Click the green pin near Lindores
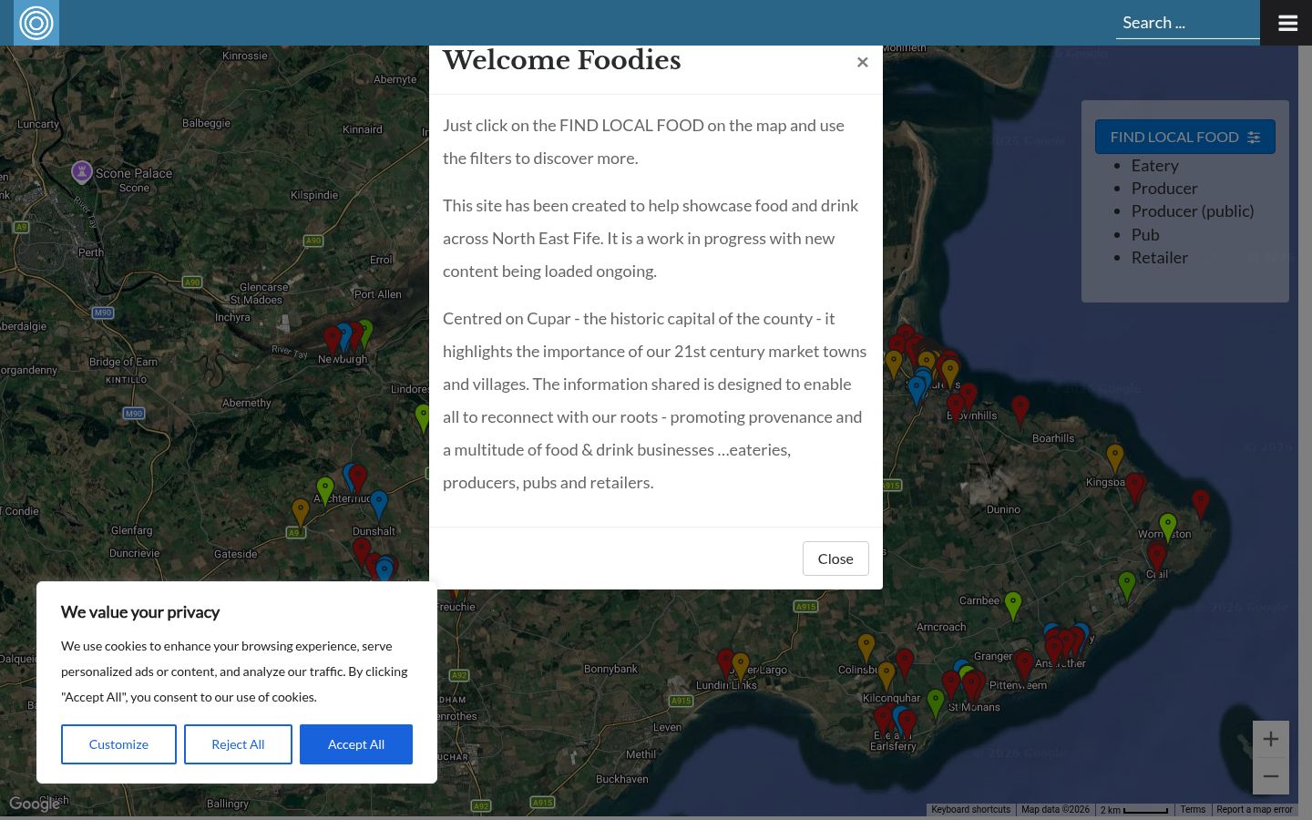The image size is (1312, 820). click(x=423, y=418)
